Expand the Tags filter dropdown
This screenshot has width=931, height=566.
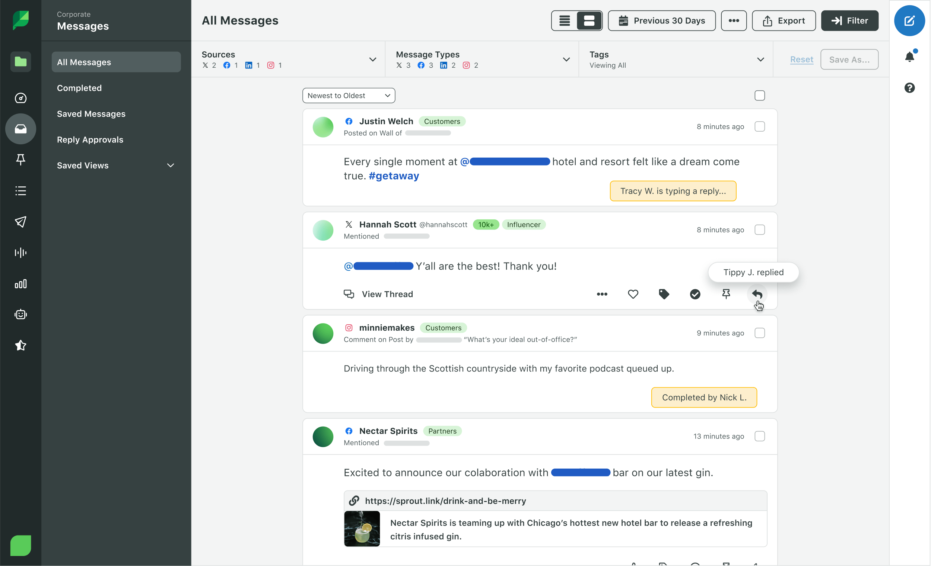click(x=761, y=59)
